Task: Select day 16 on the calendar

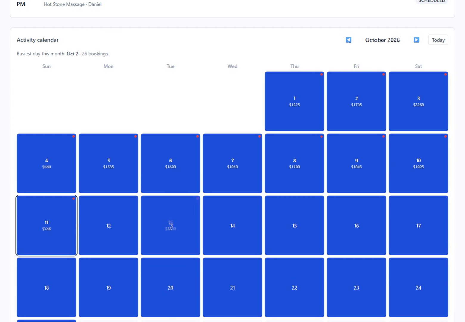Action: [x=356, y=225]
